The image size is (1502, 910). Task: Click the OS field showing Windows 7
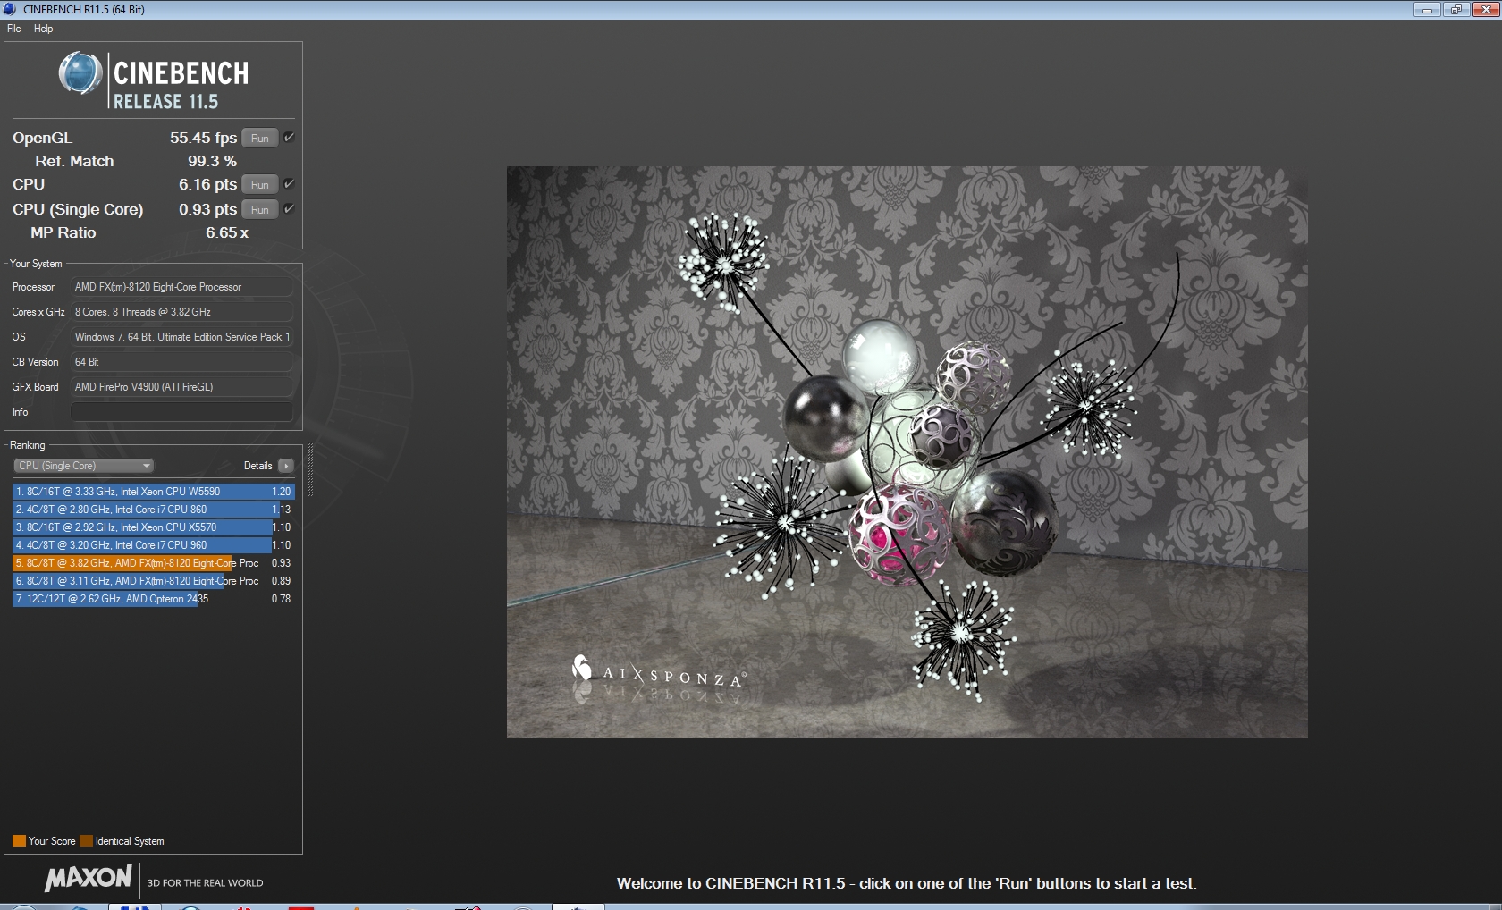click(x=181, y=337)
